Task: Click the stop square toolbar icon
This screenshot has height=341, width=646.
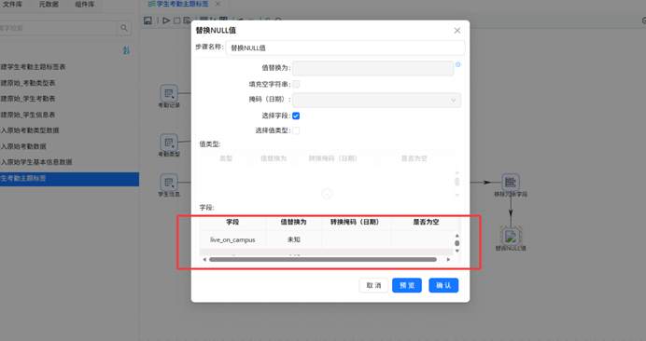Action: coord(176,20)
